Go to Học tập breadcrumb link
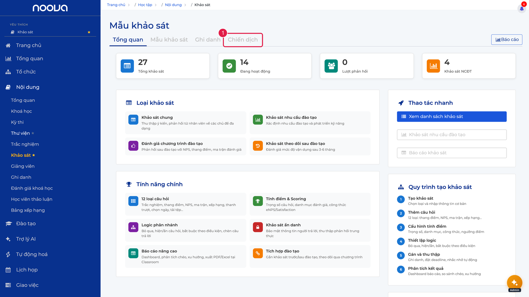This screenshot has height=297, width=529. pyautogui.click(x=145, y=5)
